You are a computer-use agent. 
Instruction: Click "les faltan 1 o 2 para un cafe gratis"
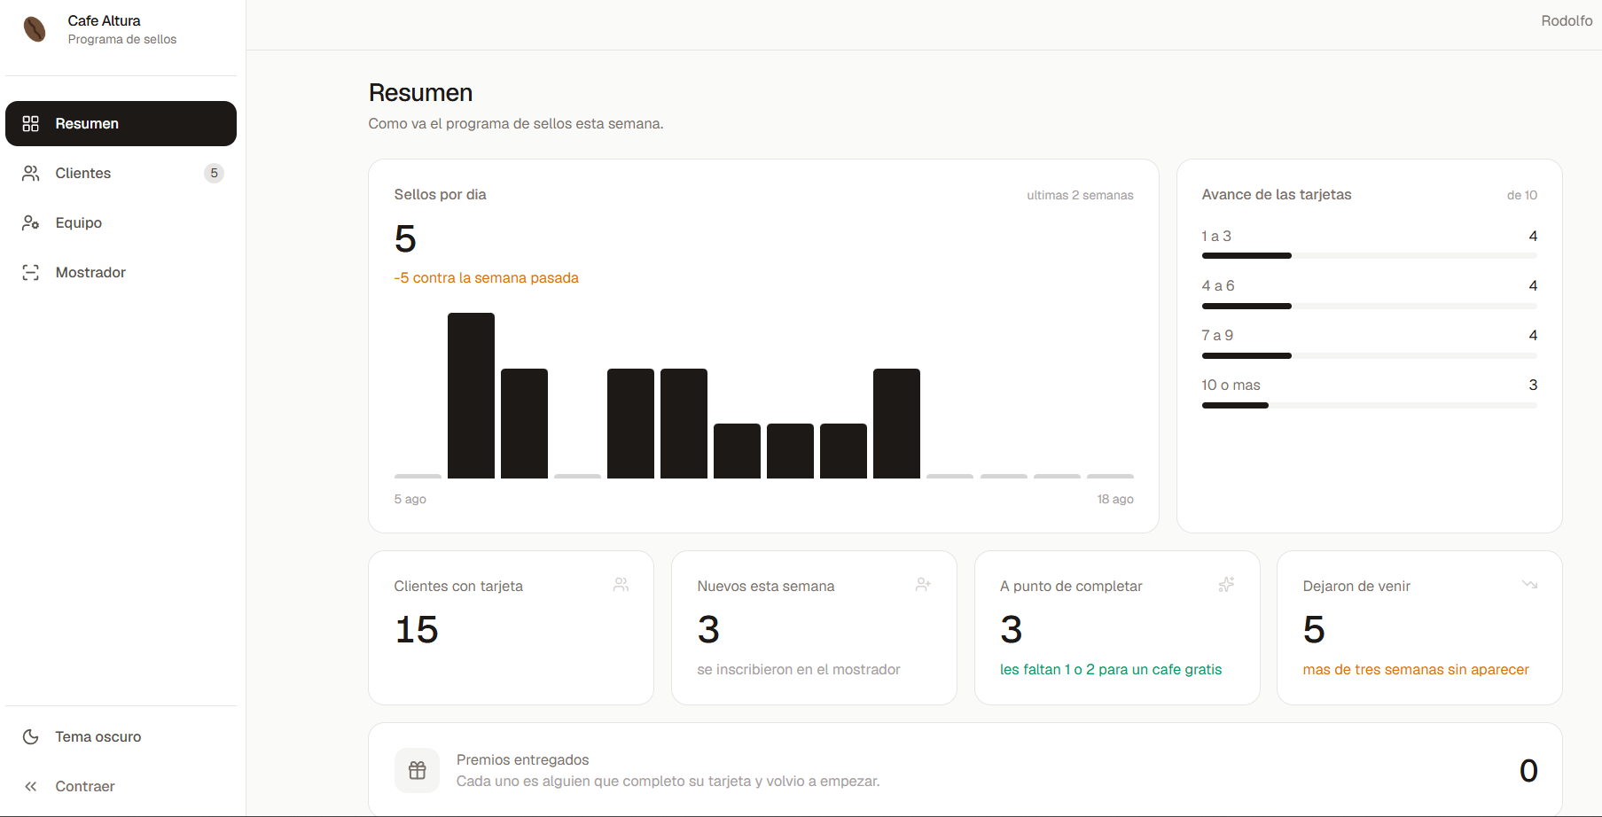pos(1111,670)
